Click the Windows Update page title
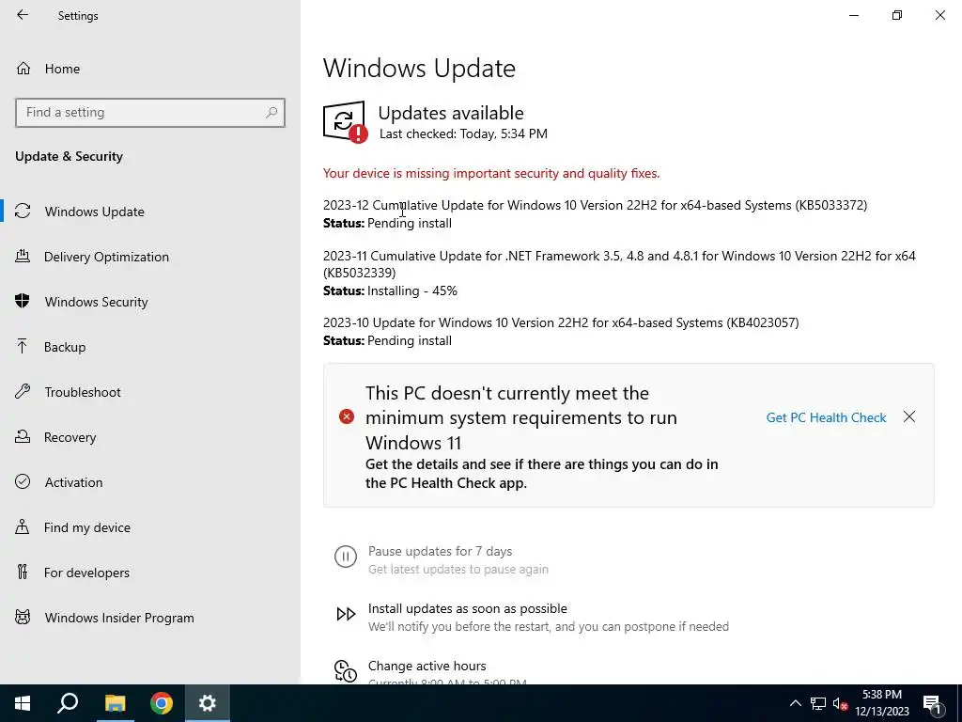 pyautogui.click(x=419, y=68)
